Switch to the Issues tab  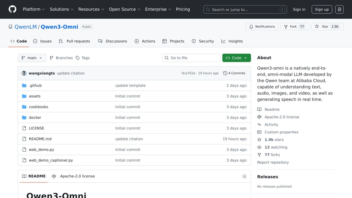[42, 41]
